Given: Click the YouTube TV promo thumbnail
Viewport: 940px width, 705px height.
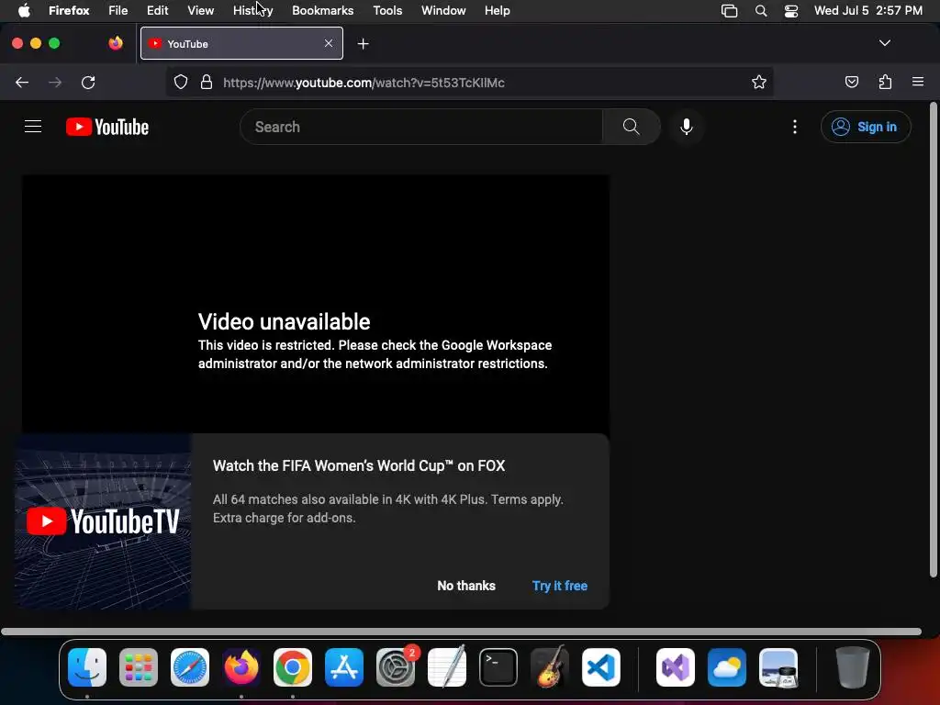Looking at the screenshot, I should click(x=103, y=521).
